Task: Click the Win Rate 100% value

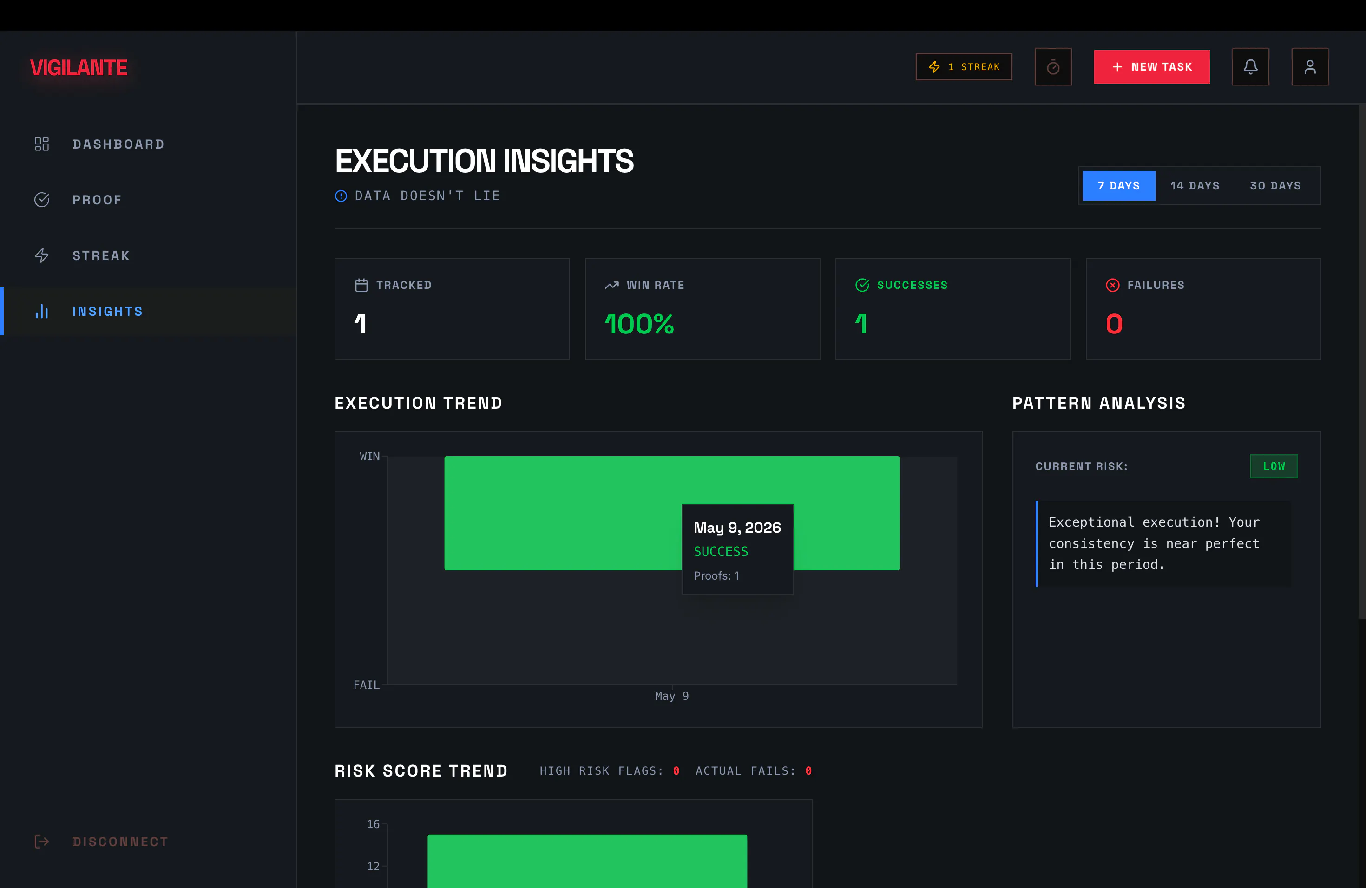Action: click(x=639, y=324)
